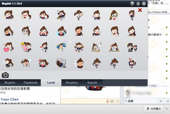Click the camera screenshot icon
This screenshot has height=114, width=170.
click(5, 75)
